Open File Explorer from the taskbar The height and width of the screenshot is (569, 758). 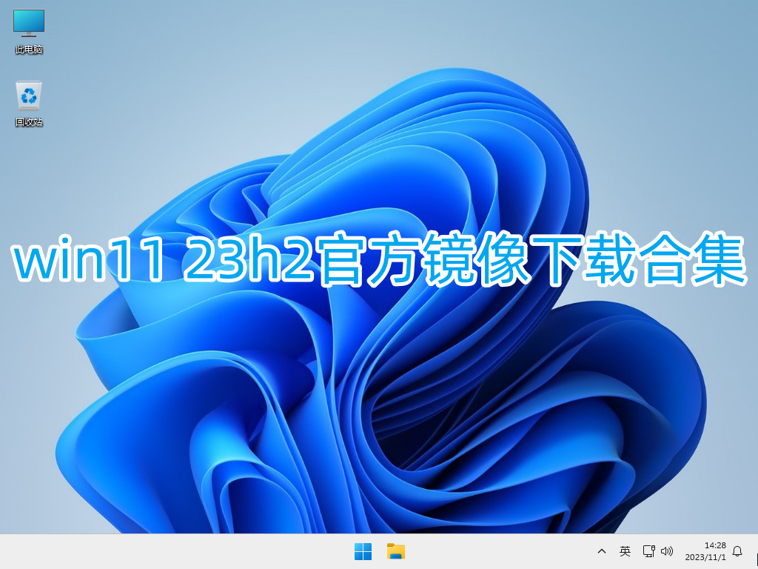click(396, 551)
